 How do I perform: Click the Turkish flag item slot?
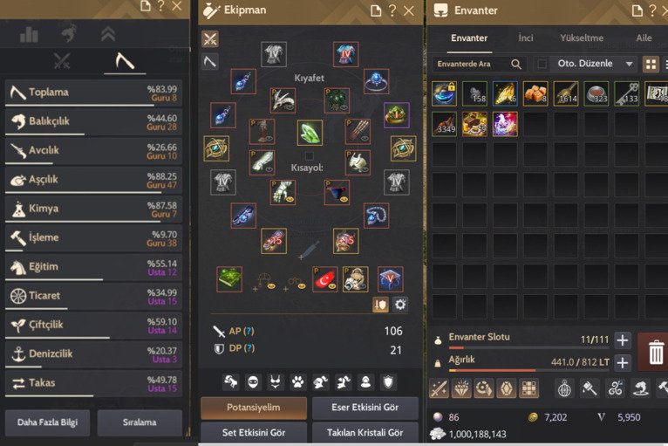pos(325,279)
